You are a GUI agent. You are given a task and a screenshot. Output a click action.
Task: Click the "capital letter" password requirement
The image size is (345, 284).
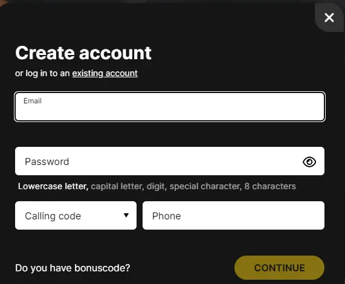click(117, 186)
